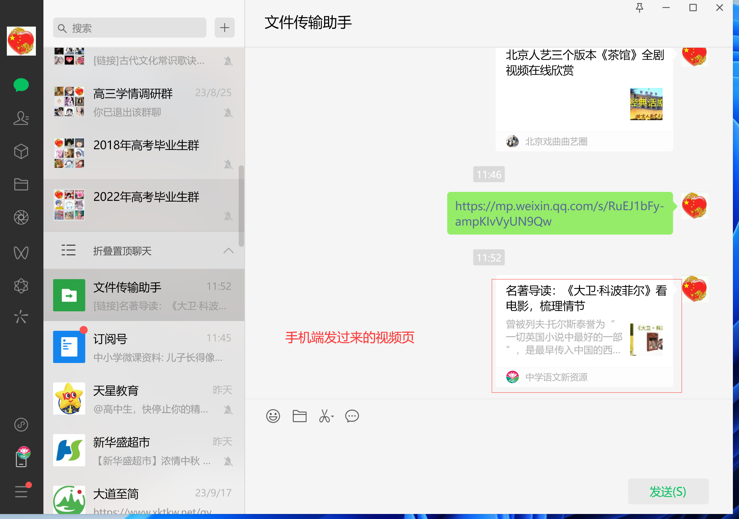Open the Mini Programs icon in sidebar
The height and width of the screenshot is (519, 739).
coord(21,425)
